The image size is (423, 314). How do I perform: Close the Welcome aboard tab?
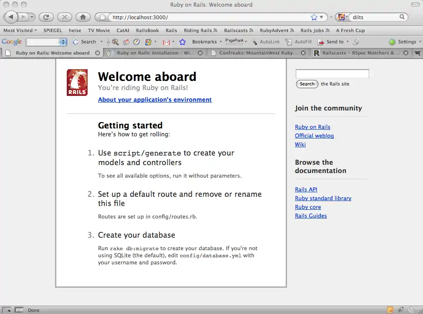(98, 53)
